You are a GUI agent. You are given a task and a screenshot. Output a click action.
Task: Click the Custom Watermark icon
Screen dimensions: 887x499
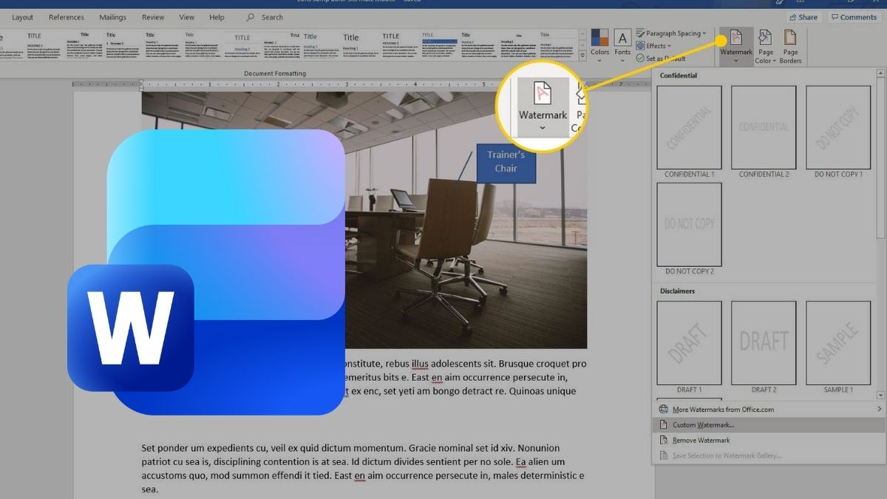(664, 424)
